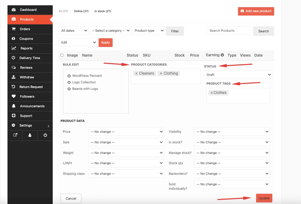The width and height of the screenshot is (301, 204).
Task: Click inside the Search Products field
Action: [x=229, y=30]
